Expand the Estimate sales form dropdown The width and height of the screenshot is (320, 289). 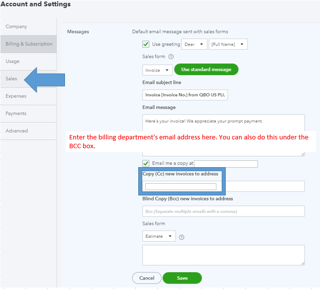(x=159, y=236)
